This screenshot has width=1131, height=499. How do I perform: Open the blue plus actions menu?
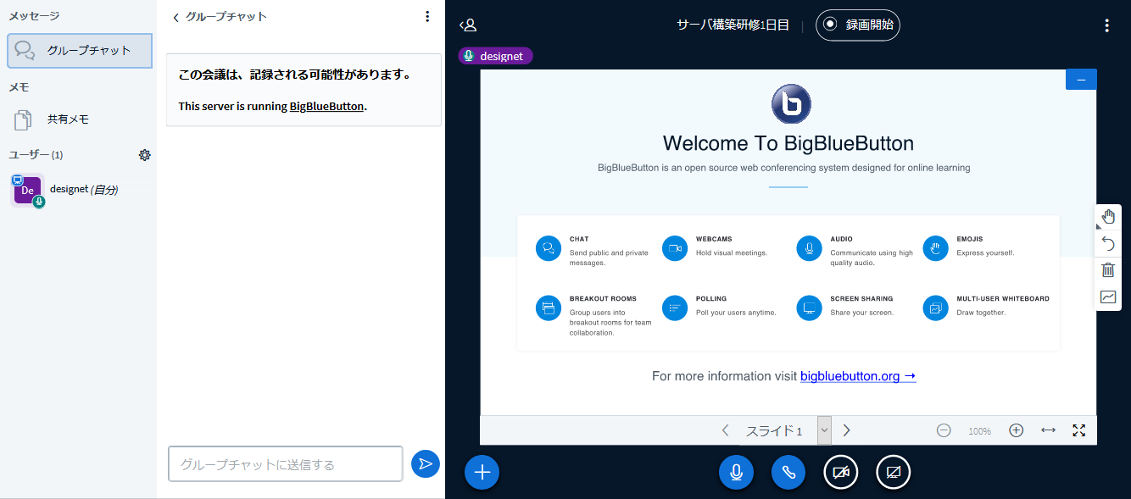[482, 472]
